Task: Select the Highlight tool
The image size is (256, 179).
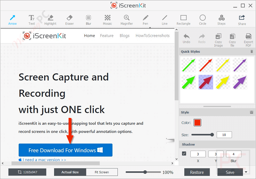Action: click(x=50, y=20)
